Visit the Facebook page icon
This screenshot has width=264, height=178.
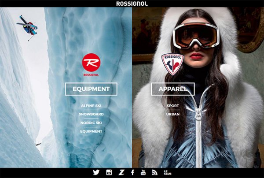[132, 173]
